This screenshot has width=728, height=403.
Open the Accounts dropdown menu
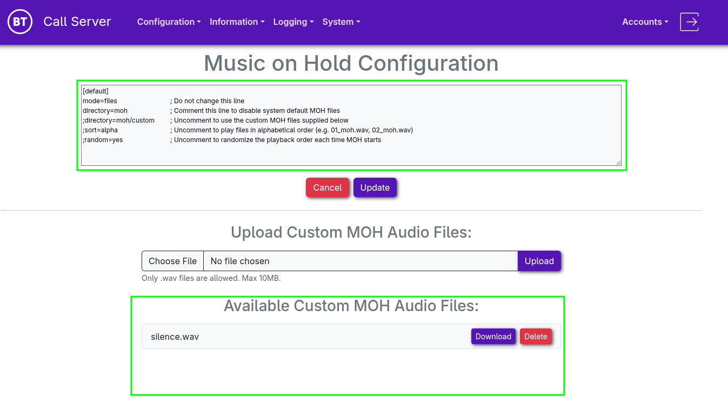pos(645,22)
